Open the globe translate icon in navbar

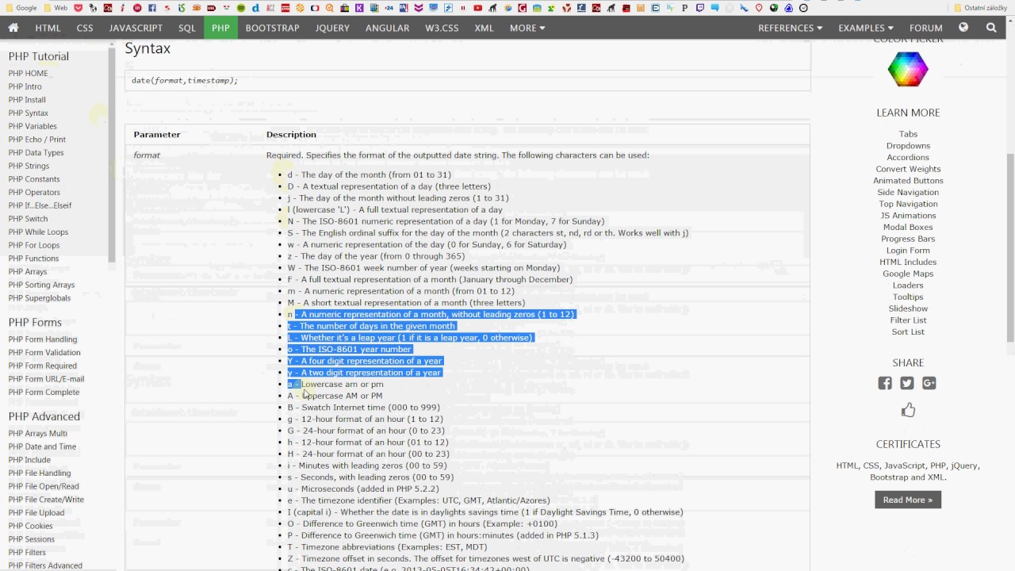tap(963, 28)
